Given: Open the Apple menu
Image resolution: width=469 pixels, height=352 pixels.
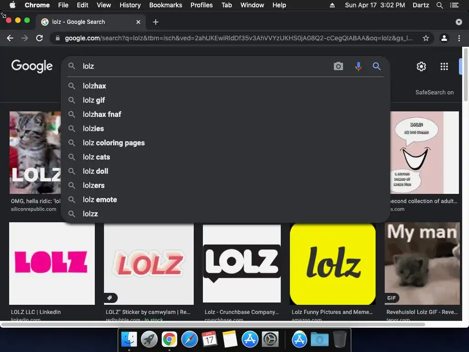Looking at the screenshot, I should point(12,5).
